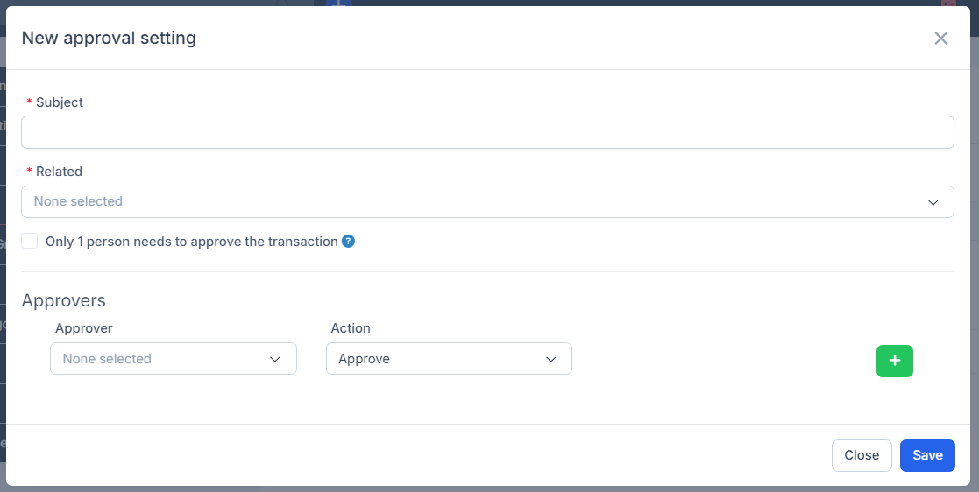Close the dialog with the X icon
Image resolution: width=979 pixels, height=492 pixels.
(940, 39)
